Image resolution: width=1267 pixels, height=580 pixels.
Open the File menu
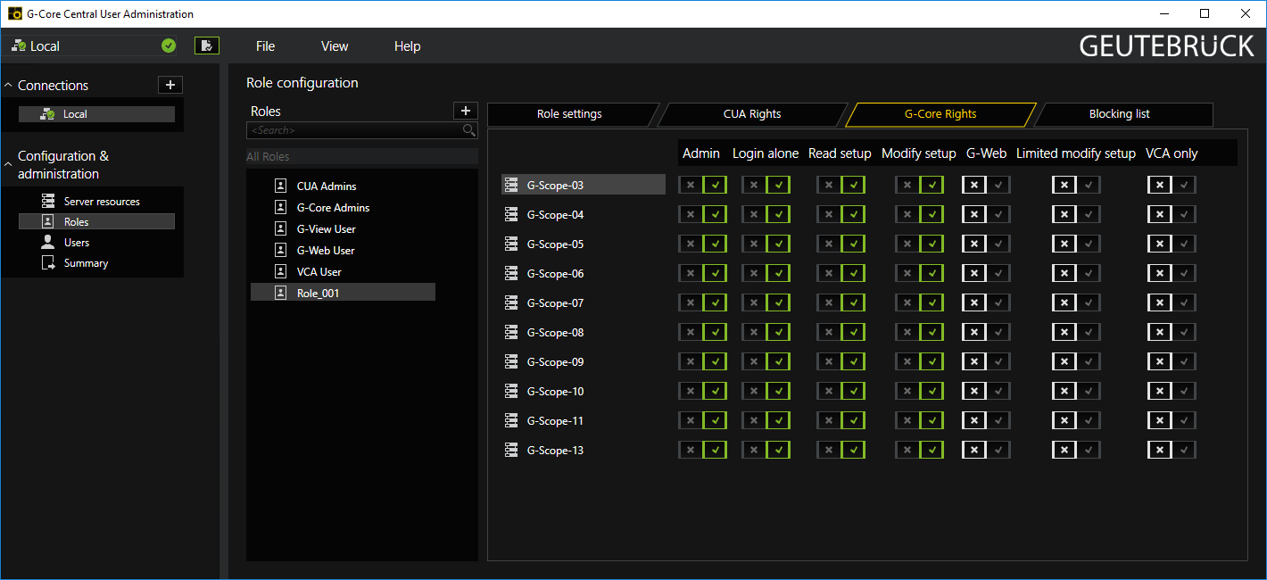[x=265, y=46]
